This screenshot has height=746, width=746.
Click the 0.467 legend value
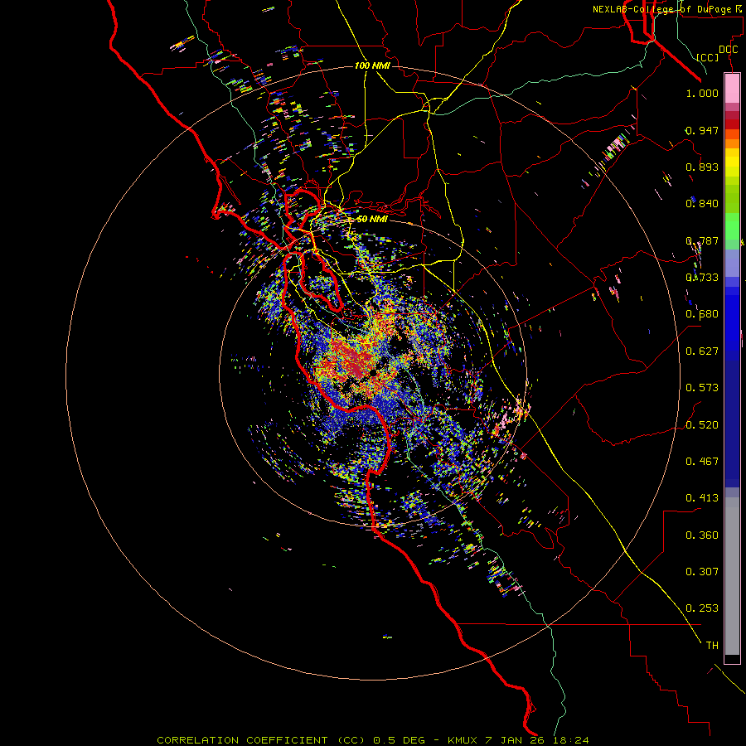pyautogui.click(x=702, y=462)
